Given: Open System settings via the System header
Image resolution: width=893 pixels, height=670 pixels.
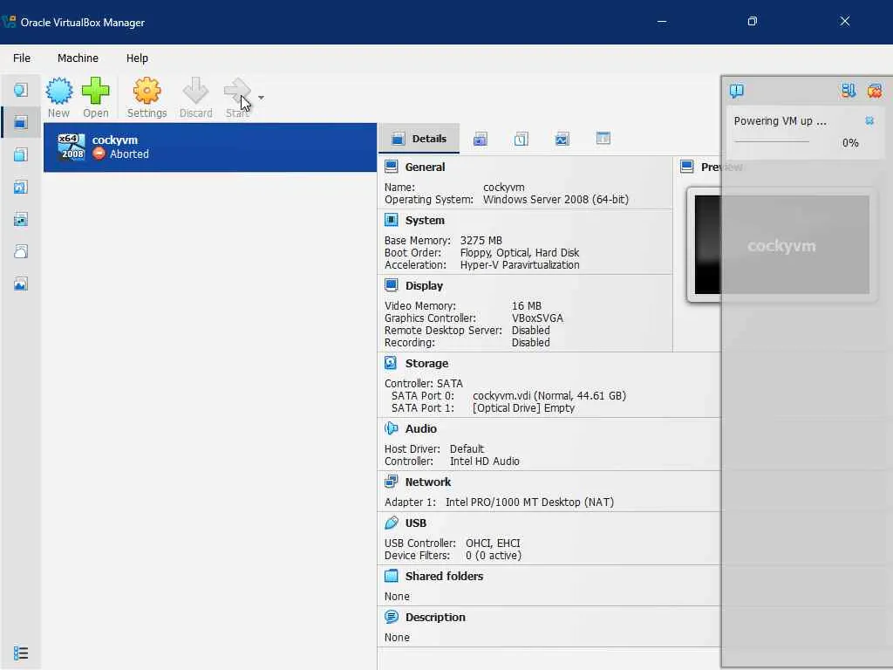Looking at the screenshot, I should click(425, 221).
